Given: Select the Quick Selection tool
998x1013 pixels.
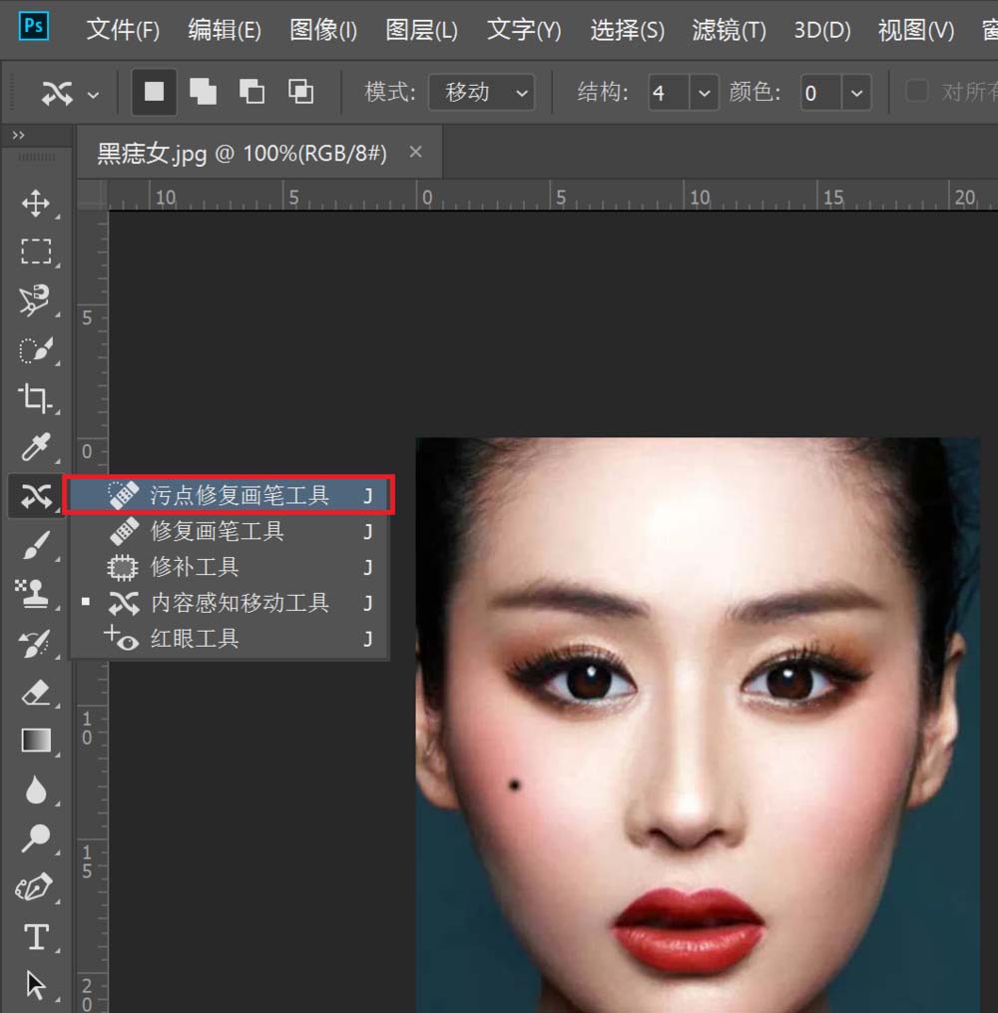Looking at the screenshot, I should pyautogui.click(x=36, y=349).
